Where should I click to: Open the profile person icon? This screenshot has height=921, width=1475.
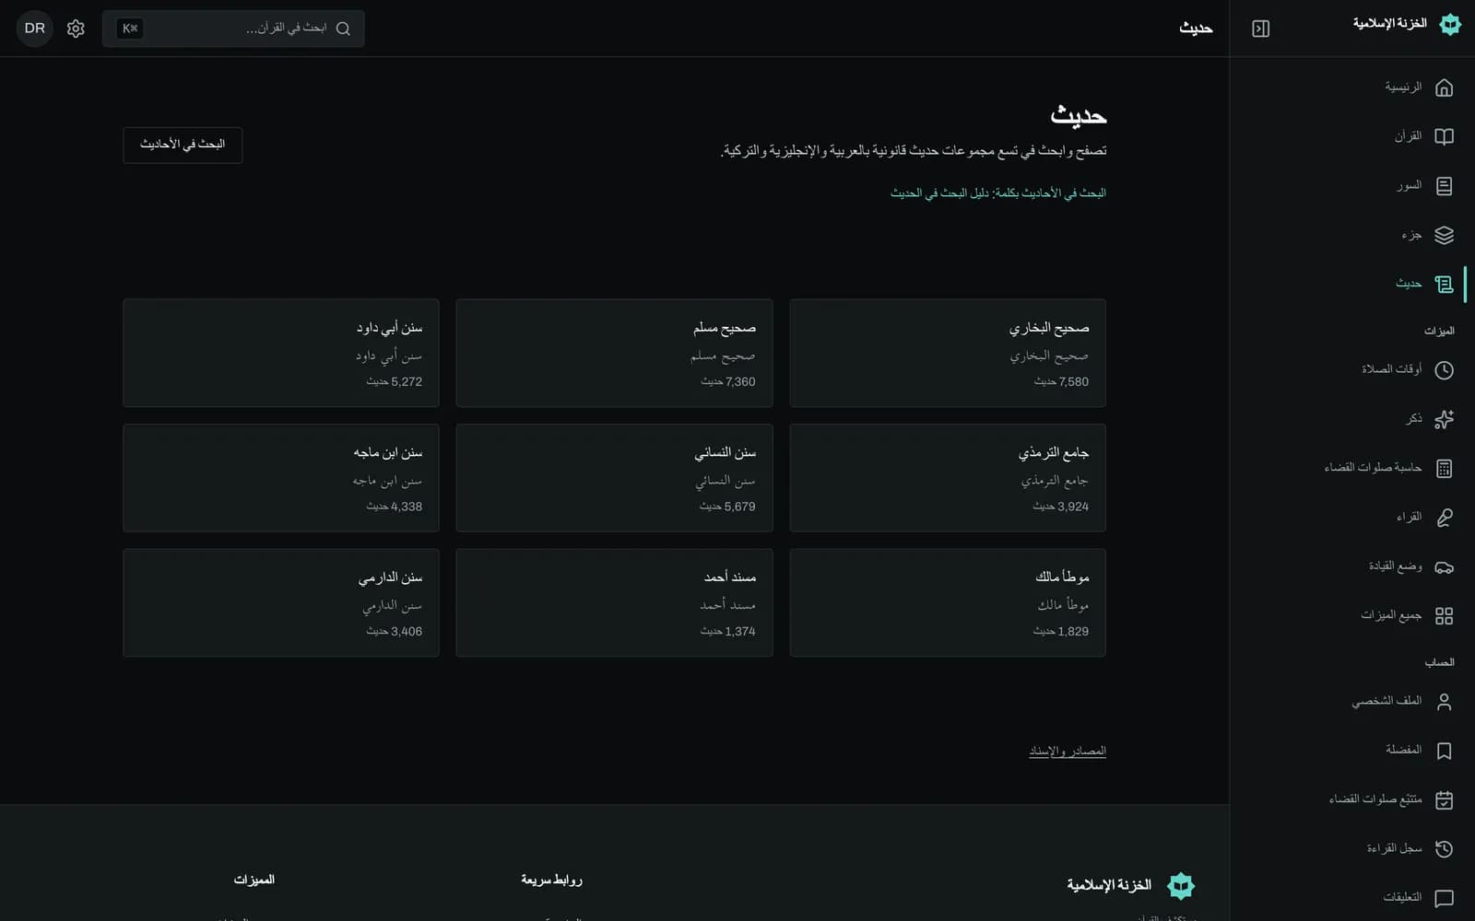tap(1444, 702)
